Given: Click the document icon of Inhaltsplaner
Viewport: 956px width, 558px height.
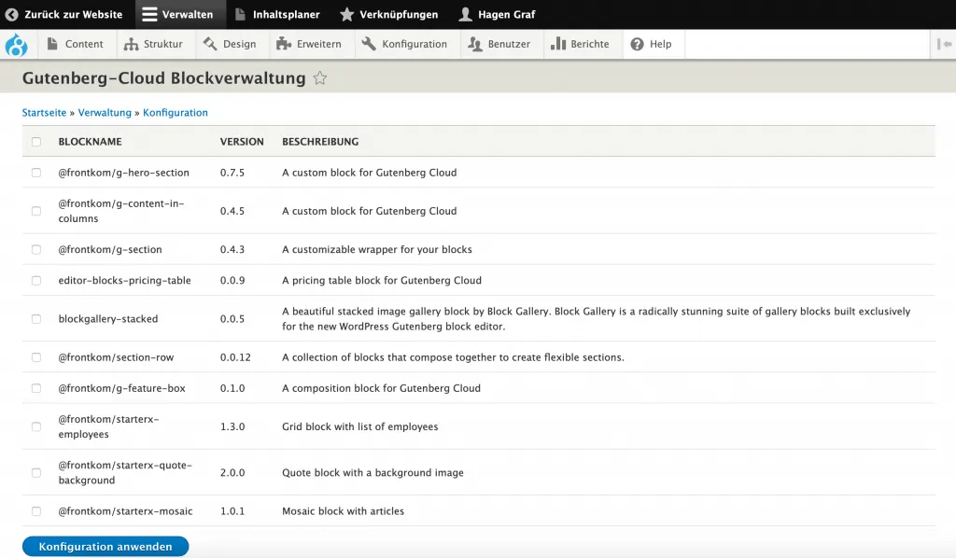Looking at the screenshot, I should coord(240,14).
